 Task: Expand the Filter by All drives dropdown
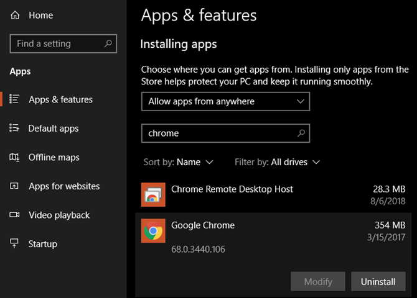(x=295, y=162)
